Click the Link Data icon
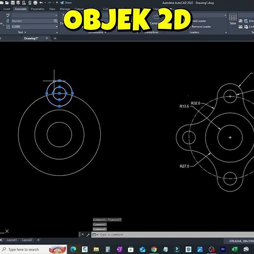The width and height of the screenshot is (254, 254). click(246, 26)
